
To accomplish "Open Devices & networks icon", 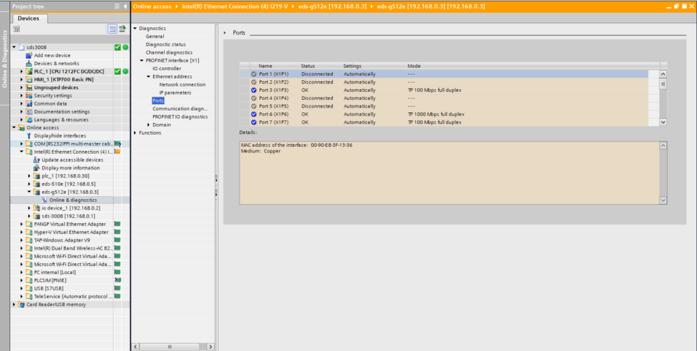I will 29,63.
